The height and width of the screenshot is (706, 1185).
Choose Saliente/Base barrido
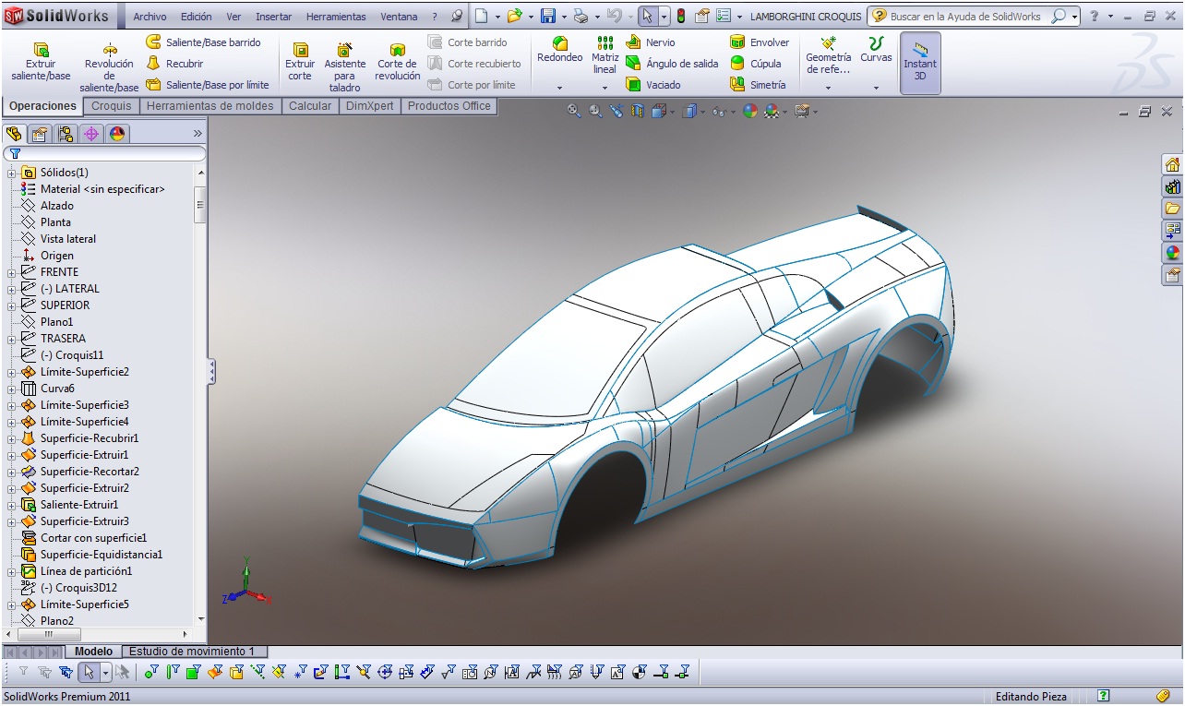point(203,42)
